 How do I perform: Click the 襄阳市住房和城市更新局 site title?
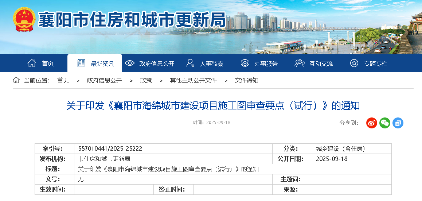click(131, 20)
